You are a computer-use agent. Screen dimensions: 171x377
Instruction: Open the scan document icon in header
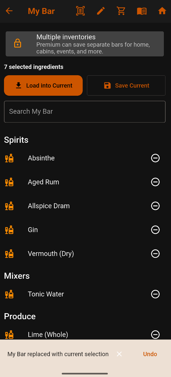[x=81, y=11]
